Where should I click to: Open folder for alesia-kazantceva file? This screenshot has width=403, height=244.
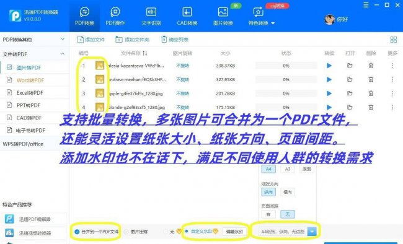[x=350, y=66]
